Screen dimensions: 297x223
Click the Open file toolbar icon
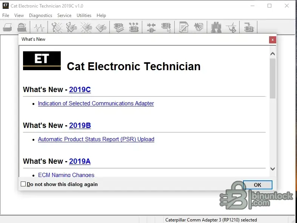click(8, 27)
